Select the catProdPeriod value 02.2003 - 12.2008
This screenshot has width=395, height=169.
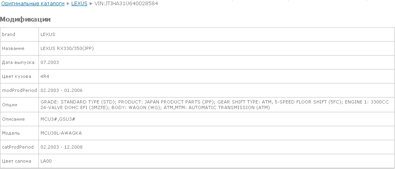[61, 147]
